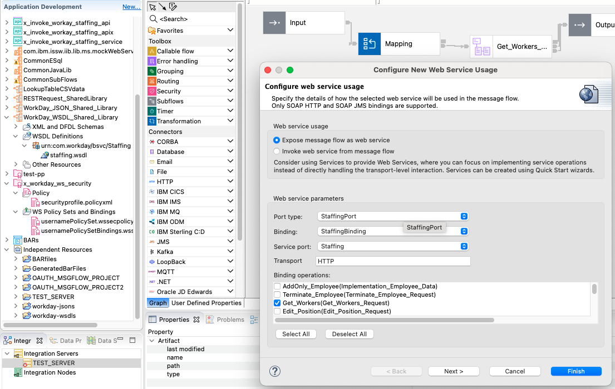The image size is (615, 389).
Task: Click the Callable flow category icon
Action: click(152, 51)
